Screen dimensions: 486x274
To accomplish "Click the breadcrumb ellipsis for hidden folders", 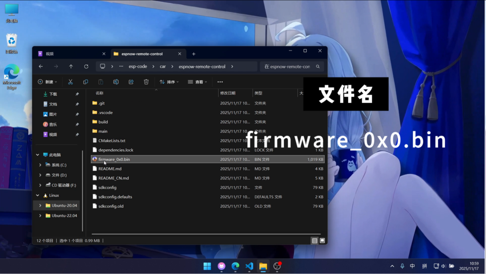I will [121, 66].
